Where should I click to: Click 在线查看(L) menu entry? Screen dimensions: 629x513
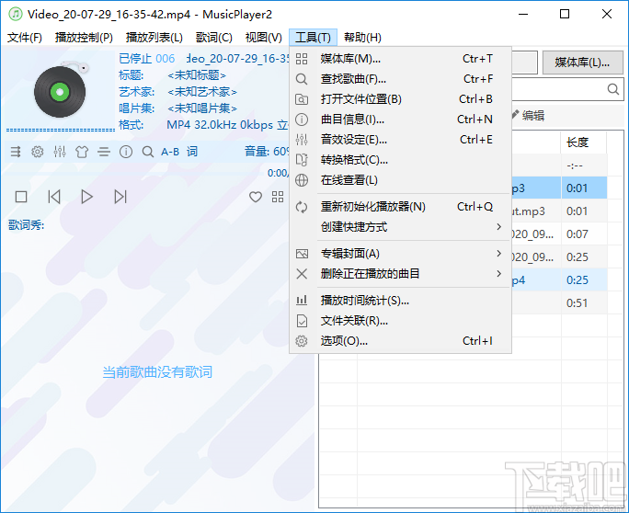click(400, 180)
